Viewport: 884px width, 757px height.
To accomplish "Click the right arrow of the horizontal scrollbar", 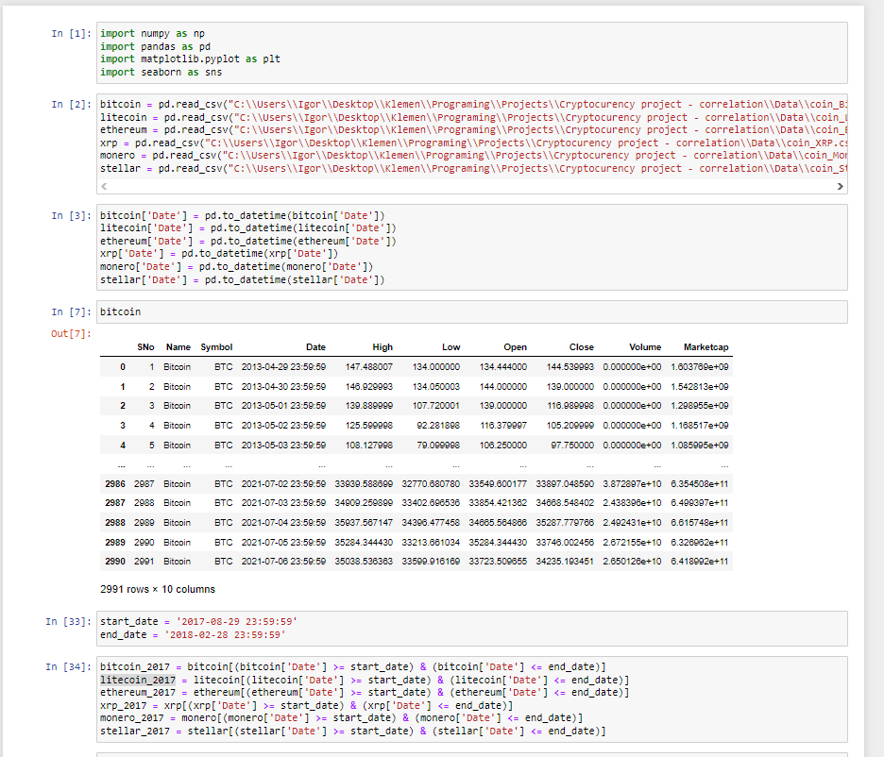I will [x=839, y=187].
